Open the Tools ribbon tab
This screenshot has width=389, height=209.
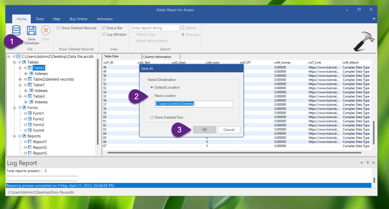40,19
